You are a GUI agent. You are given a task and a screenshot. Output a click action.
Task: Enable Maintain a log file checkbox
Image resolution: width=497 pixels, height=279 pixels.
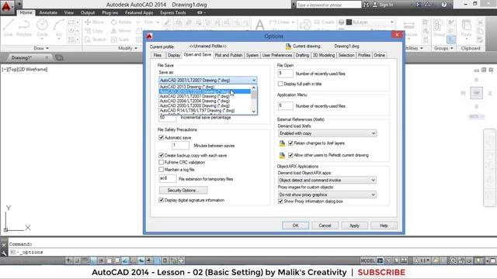161,170
